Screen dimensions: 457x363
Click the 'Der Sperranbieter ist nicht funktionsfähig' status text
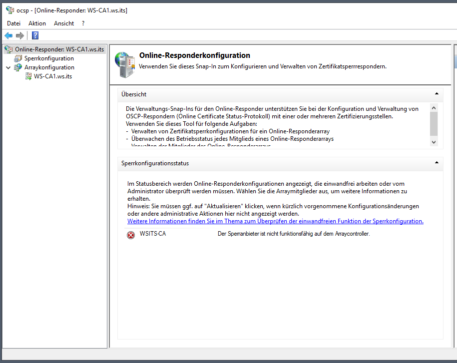[294, 234]
